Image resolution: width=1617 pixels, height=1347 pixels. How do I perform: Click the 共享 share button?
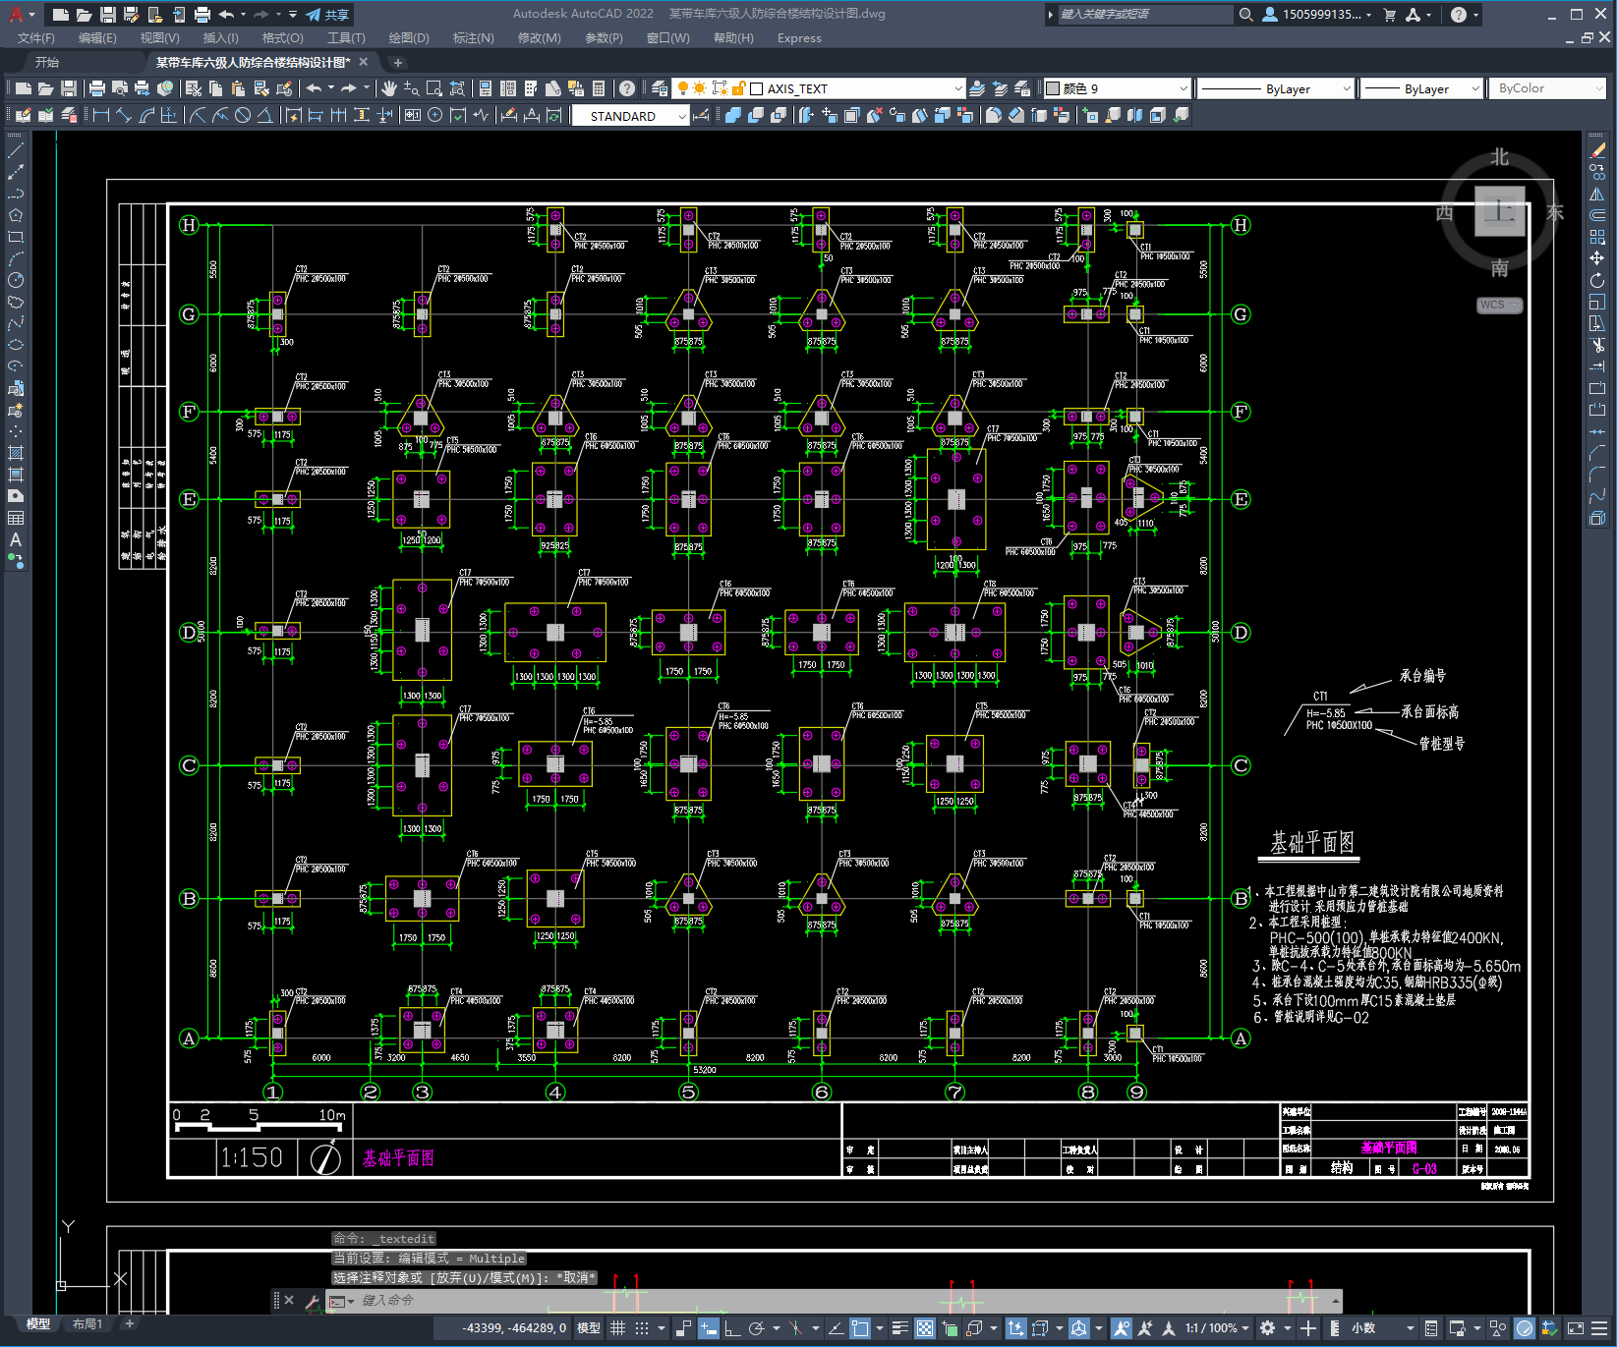tap(327, 15)
